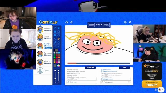This screenshot has width=166, height=93.
Task: Click the drawing canvas with the face
Action: tap(99, 45)
